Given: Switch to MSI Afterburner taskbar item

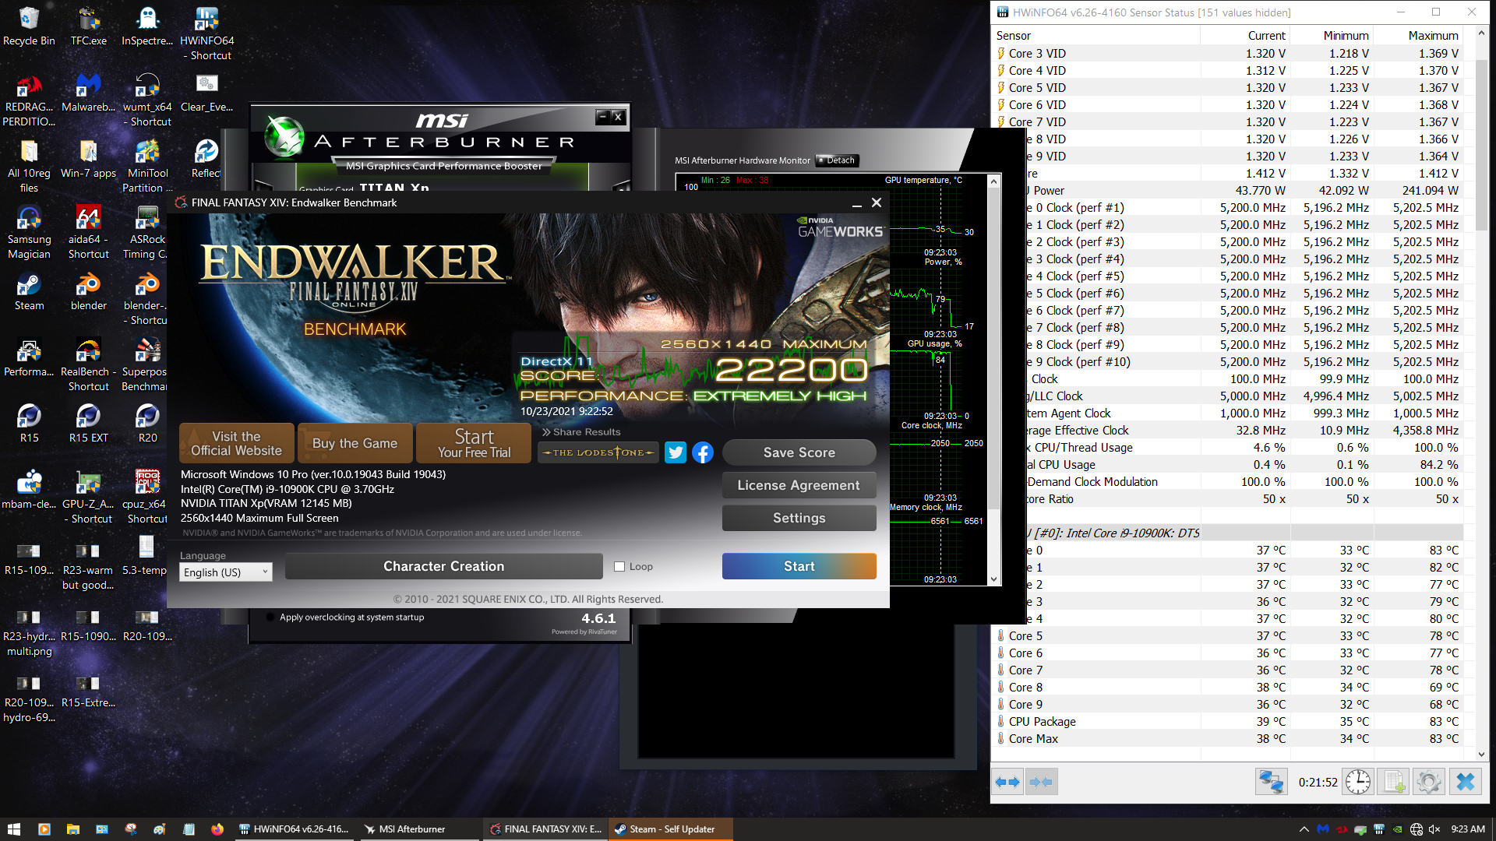Looking at the screenshot, I should [419, 829].
